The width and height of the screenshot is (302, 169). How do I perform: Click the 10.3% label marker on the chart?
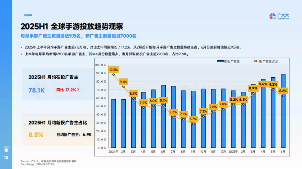coord(114,70)
